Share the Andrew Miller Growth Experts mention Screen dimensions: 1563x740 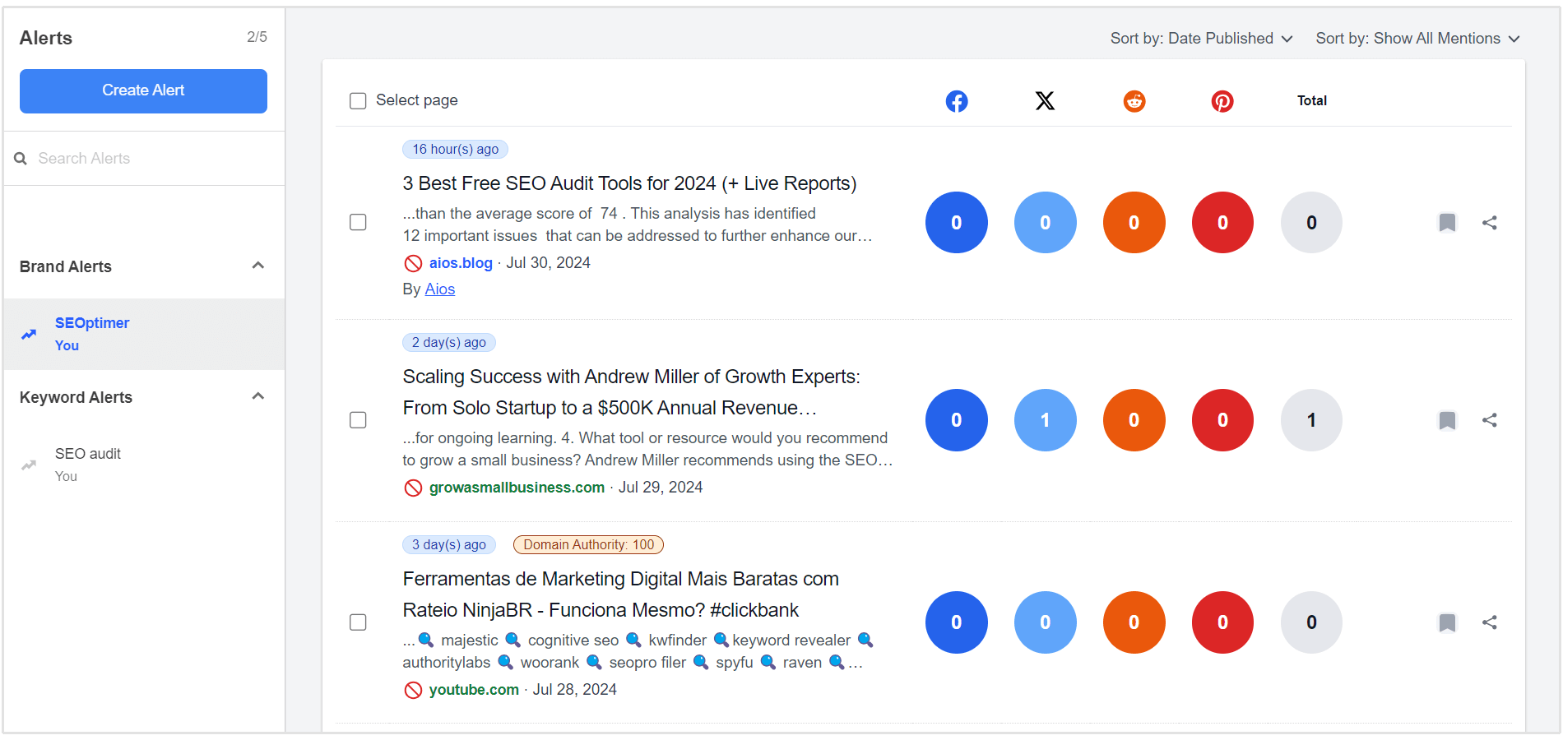1489,420
